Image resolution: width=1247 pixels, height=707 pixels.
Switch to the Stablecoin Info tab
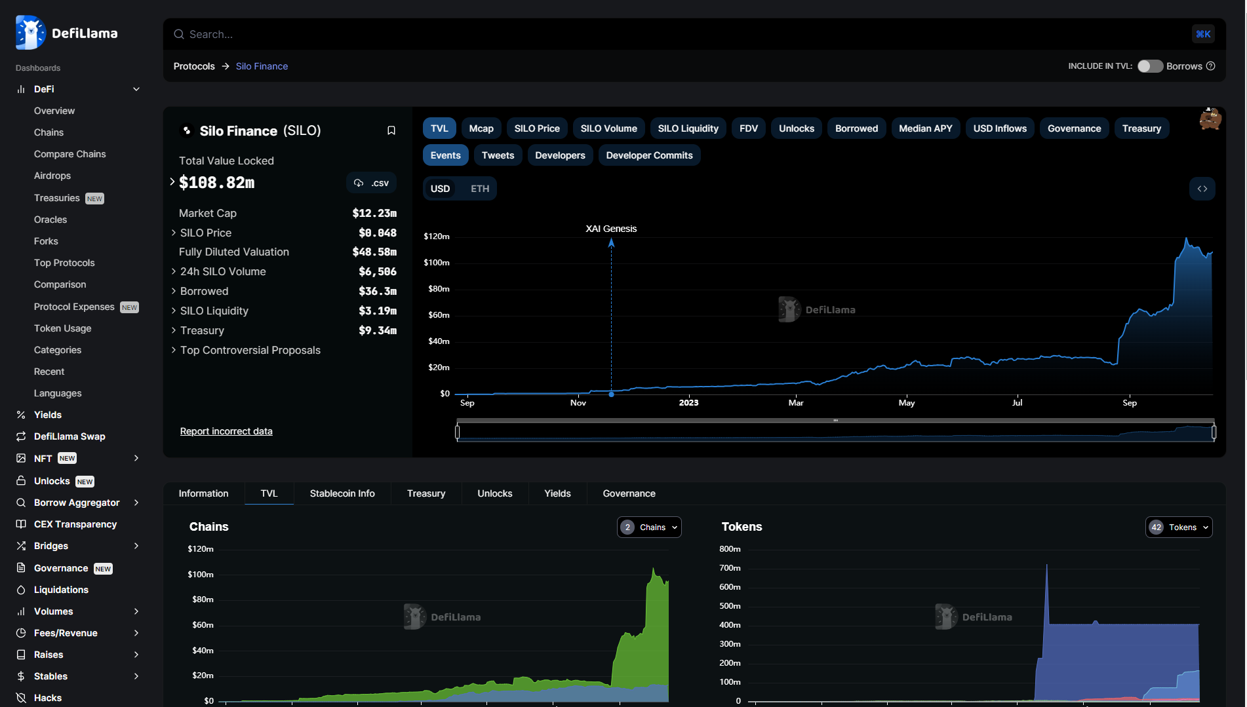click(342, 493)
